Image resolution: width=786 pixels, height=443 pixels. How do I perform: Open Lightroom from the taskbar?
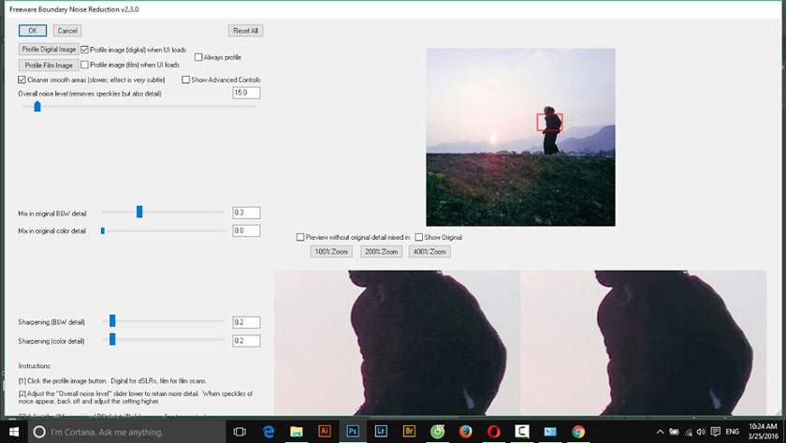(x=381, y=432)
